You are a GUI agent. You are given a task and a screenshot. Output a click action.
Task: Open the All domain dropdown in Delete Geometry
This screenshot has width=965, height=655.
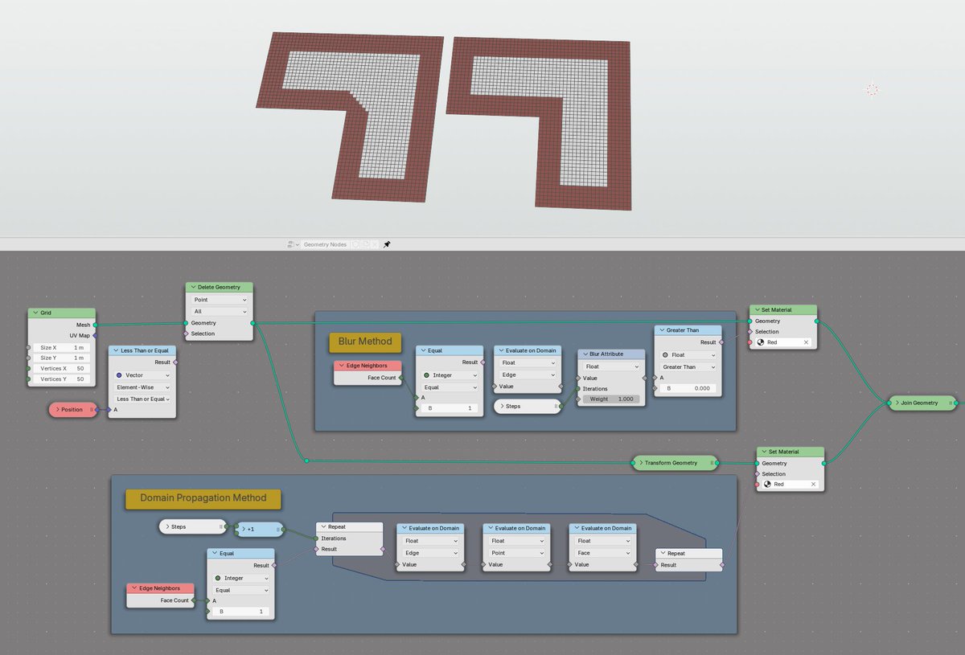click(x=219, y=311)
